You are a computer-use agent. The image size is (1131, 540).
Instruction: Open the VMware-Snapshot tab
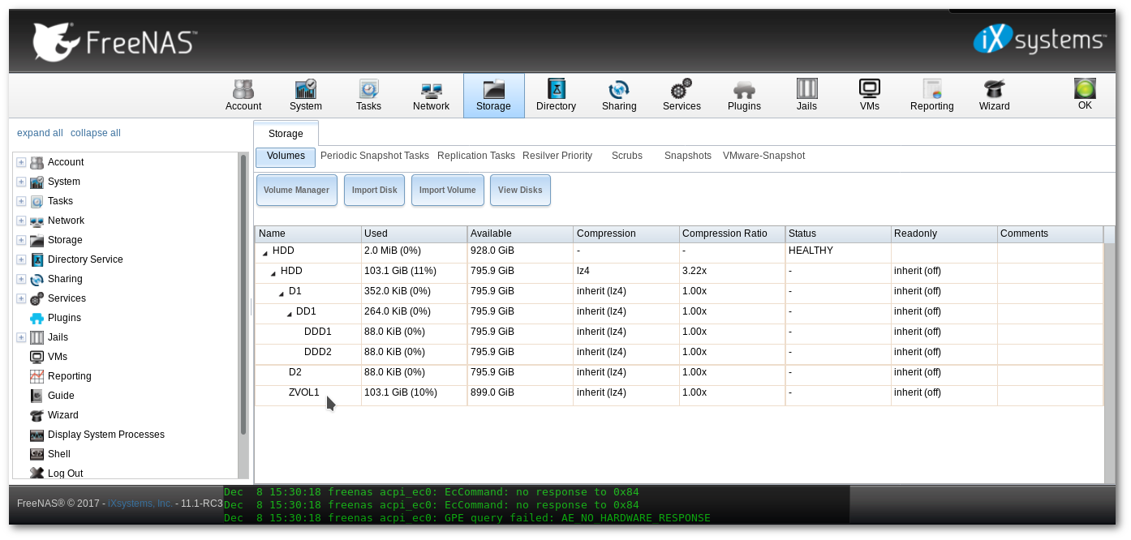(x=763, y=156)
